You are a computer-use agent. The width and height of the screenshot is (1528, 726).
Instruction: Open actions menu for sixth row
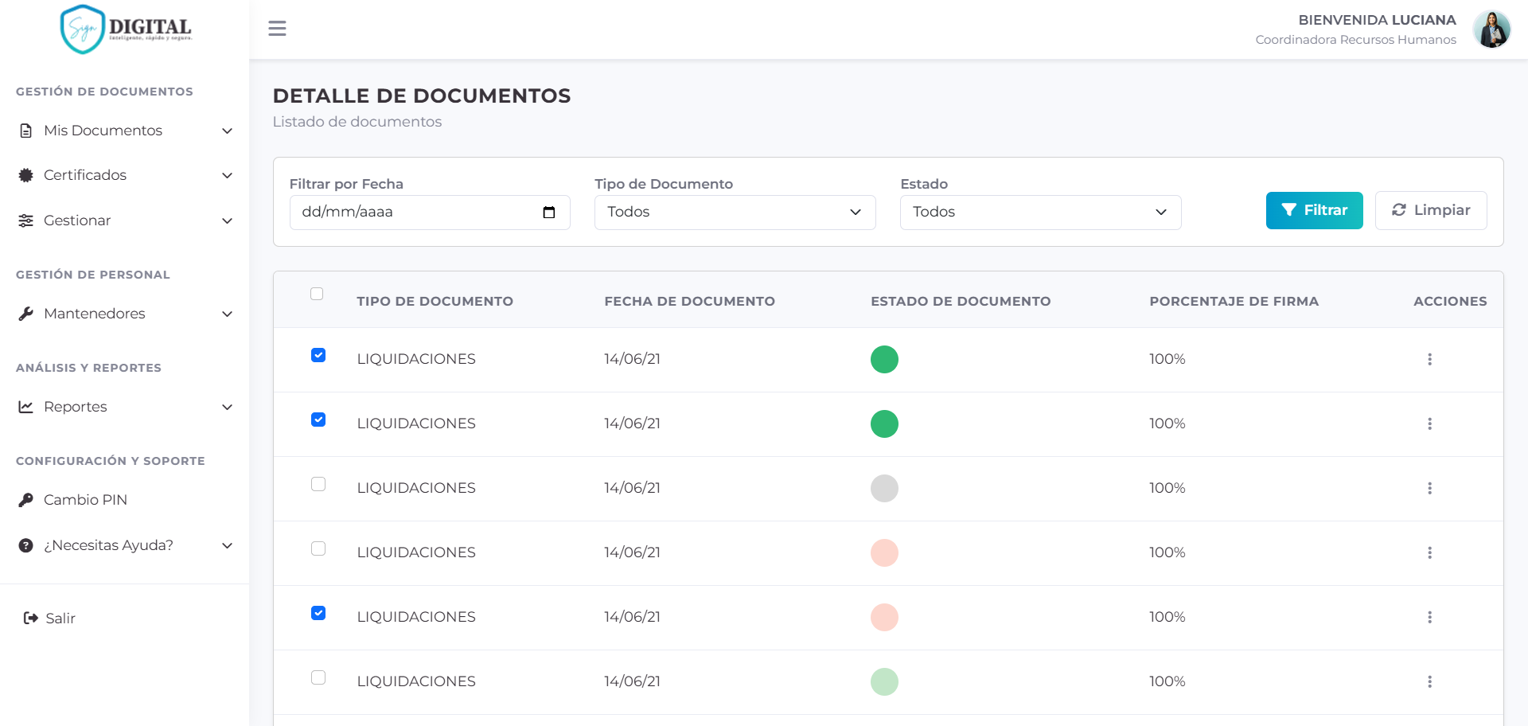coord(1430,681)
